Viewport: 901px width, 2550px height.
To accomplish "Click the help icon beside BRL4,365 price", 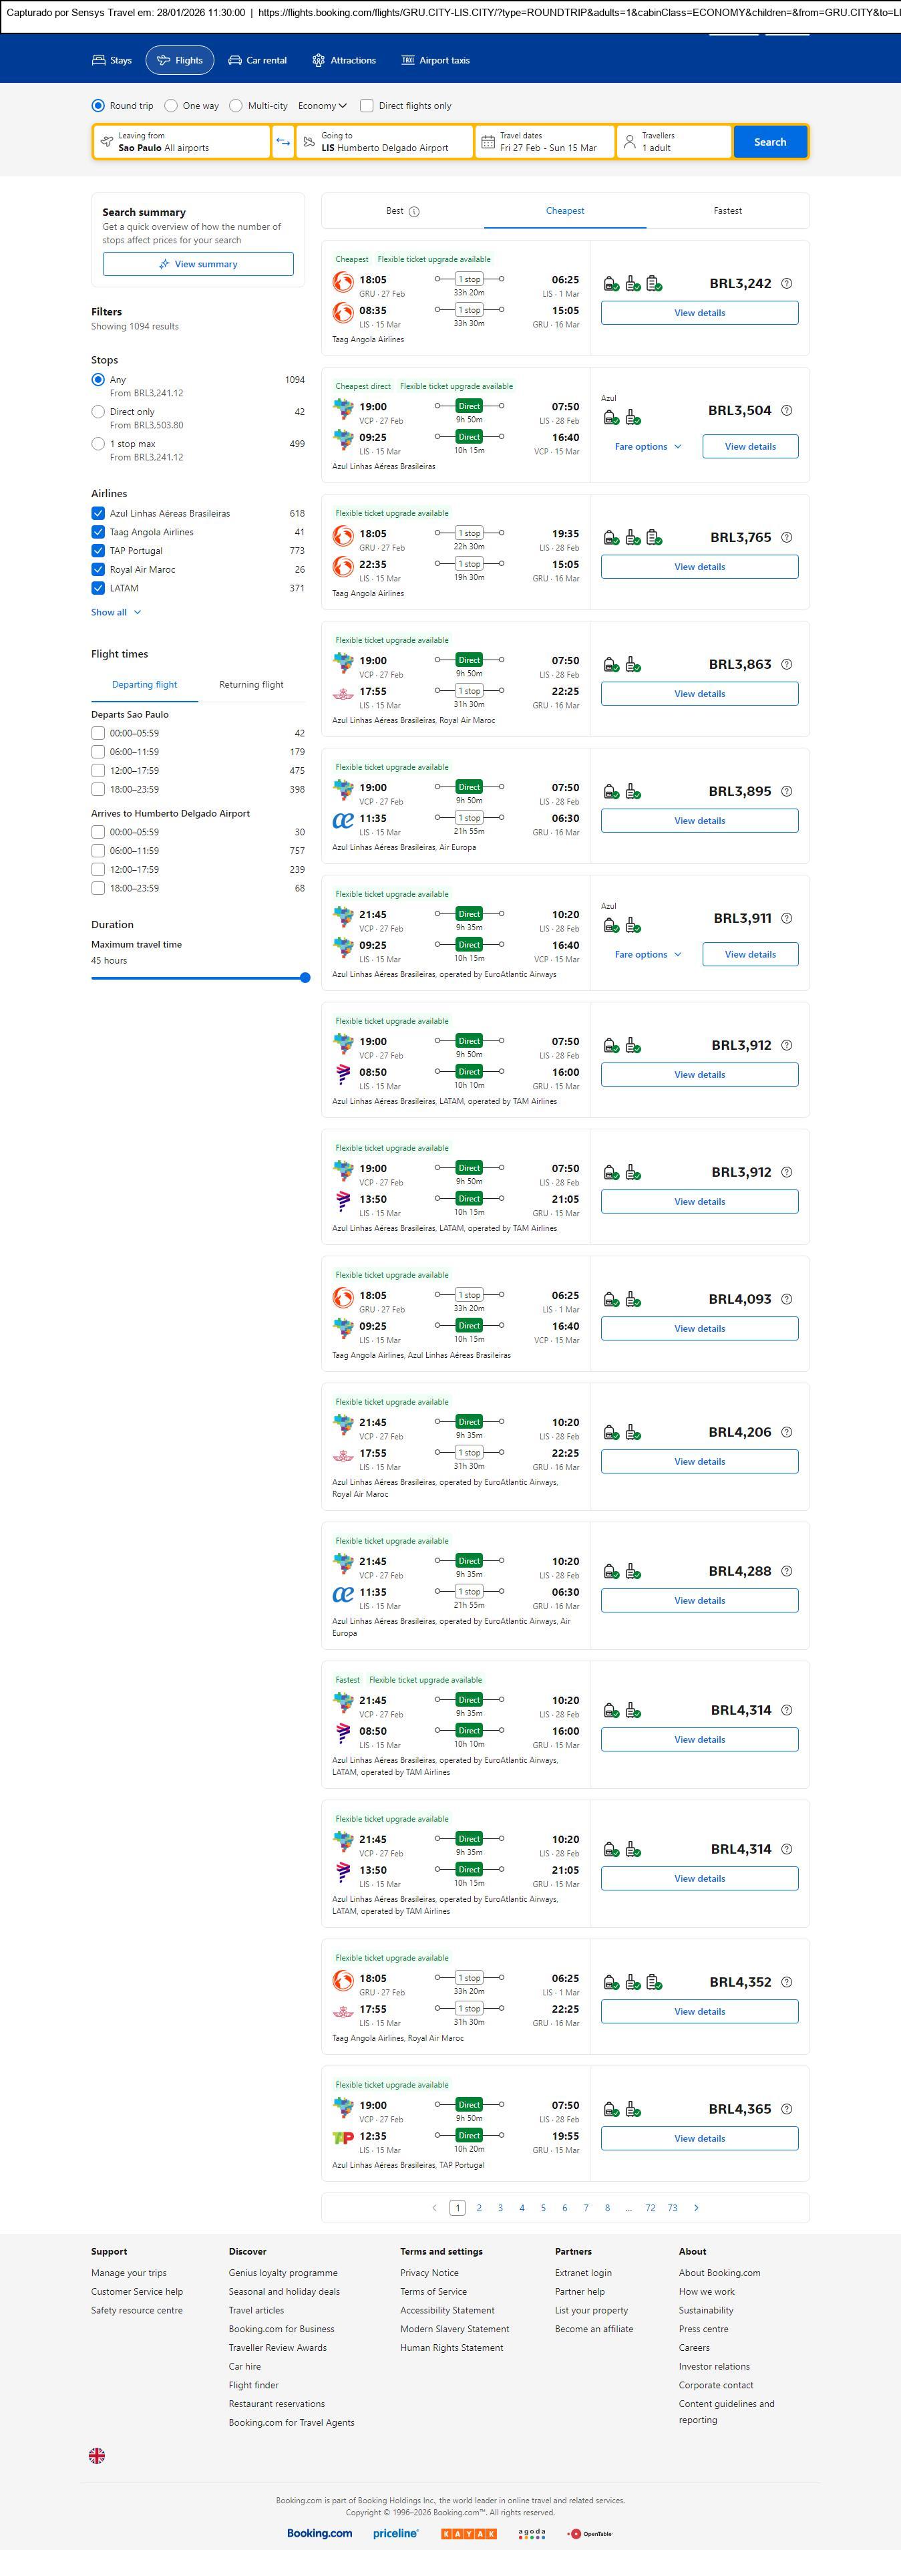I will (x=786, y=2108).
